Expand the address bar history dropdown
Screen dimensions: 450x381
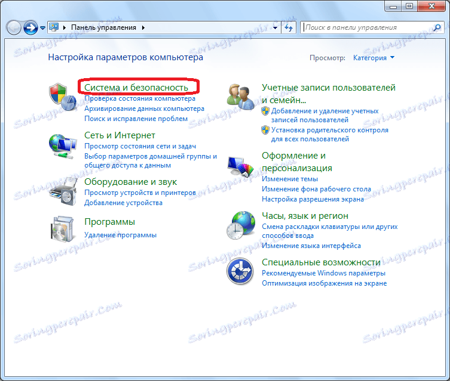pyautogui.click(x=275, y=28)
